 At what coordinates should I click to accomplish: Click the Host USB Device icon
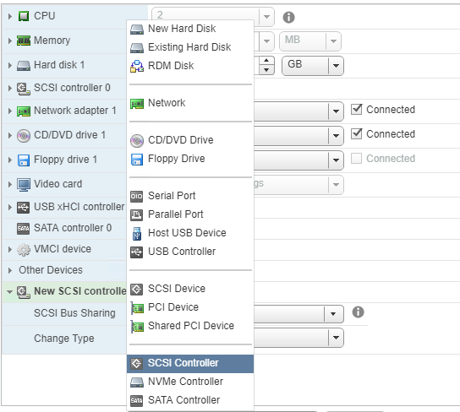point(137,233)
